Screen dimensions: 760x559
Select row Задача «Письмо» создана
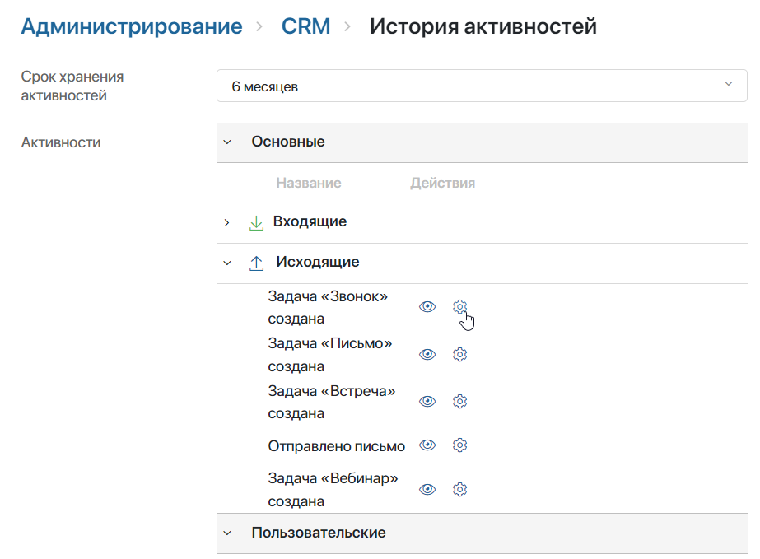click(330, 355)
